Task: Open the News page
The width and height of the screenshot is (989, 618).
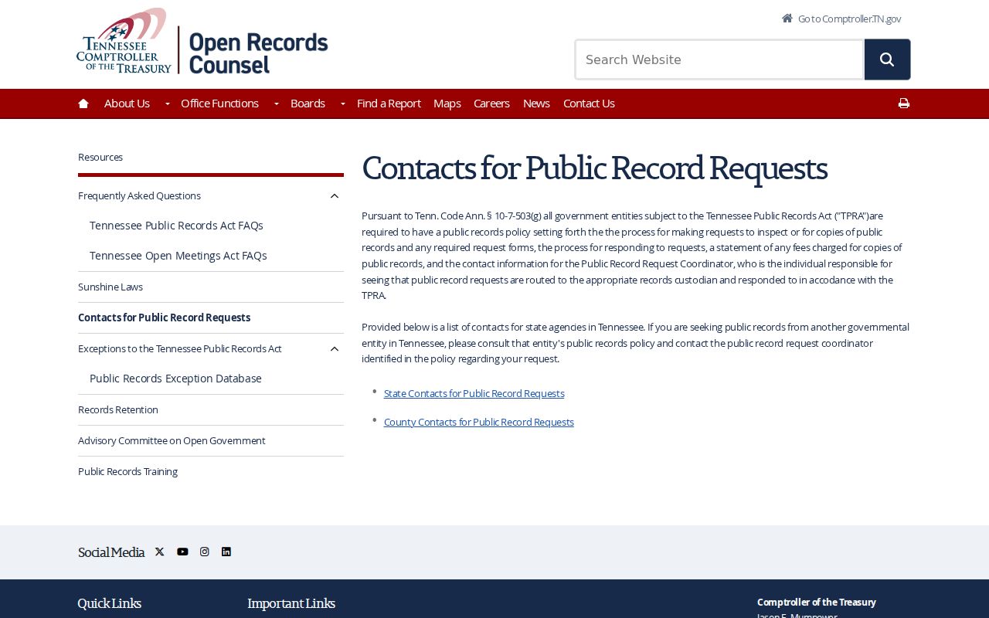Action: tap(536, 104)
